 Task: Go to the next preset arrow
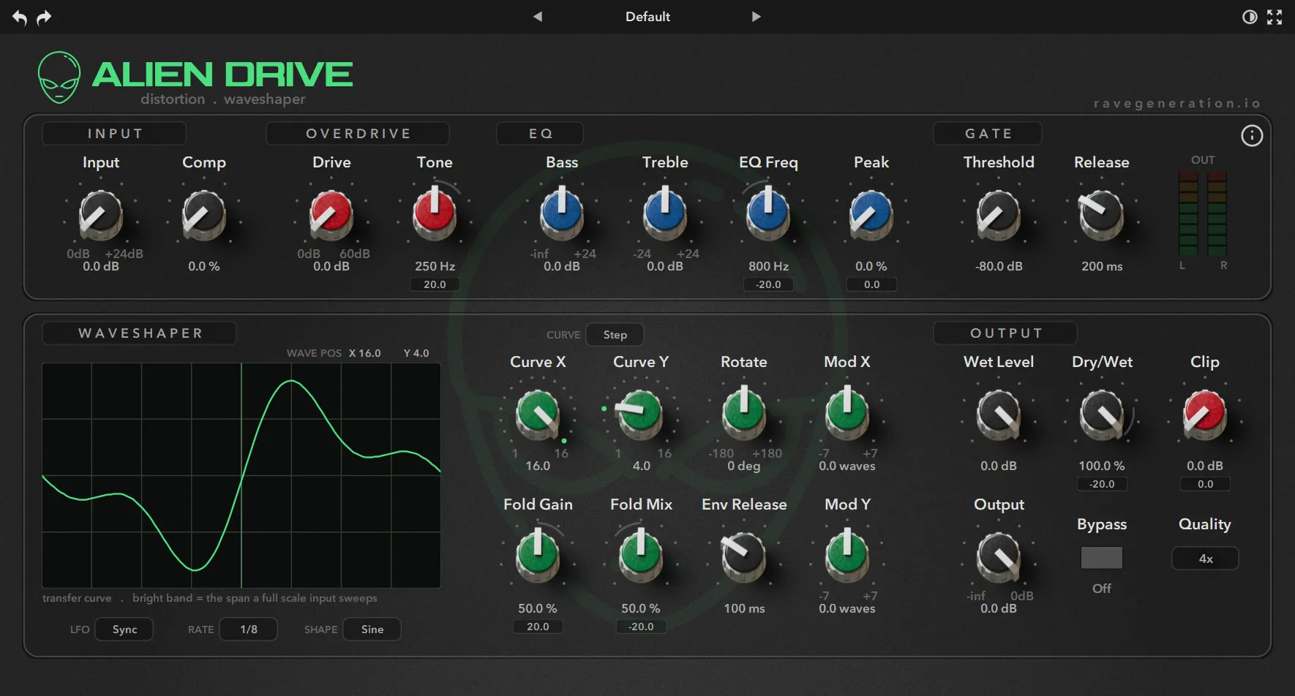pyautogui.click(x=757, y=16)
